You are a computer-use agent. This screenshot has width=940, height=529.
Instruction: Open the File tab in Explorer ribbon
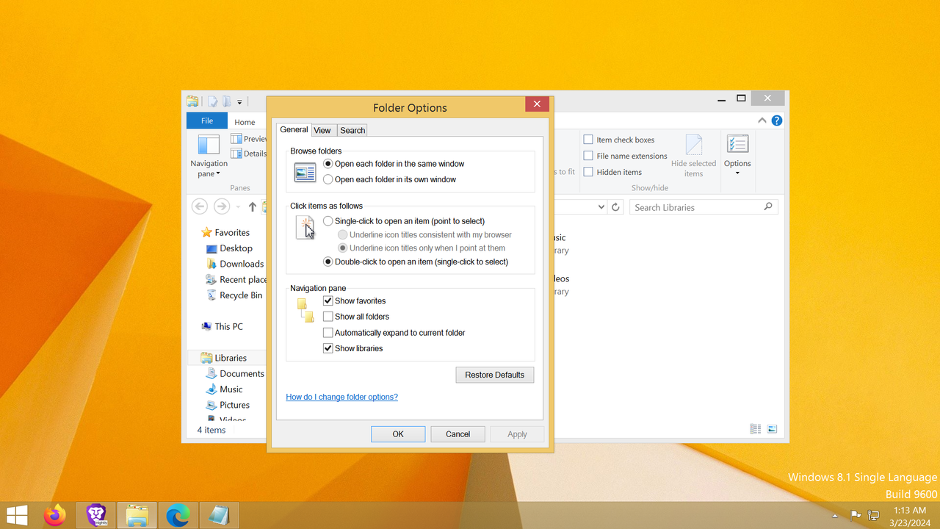207,121
